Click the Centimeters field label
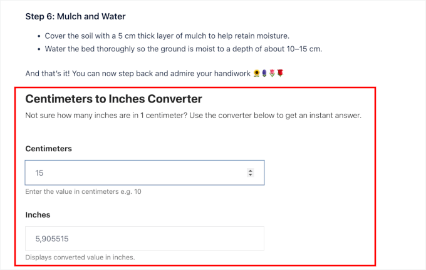This screenshot has height=270, width=426. click(x=49, y=149)
